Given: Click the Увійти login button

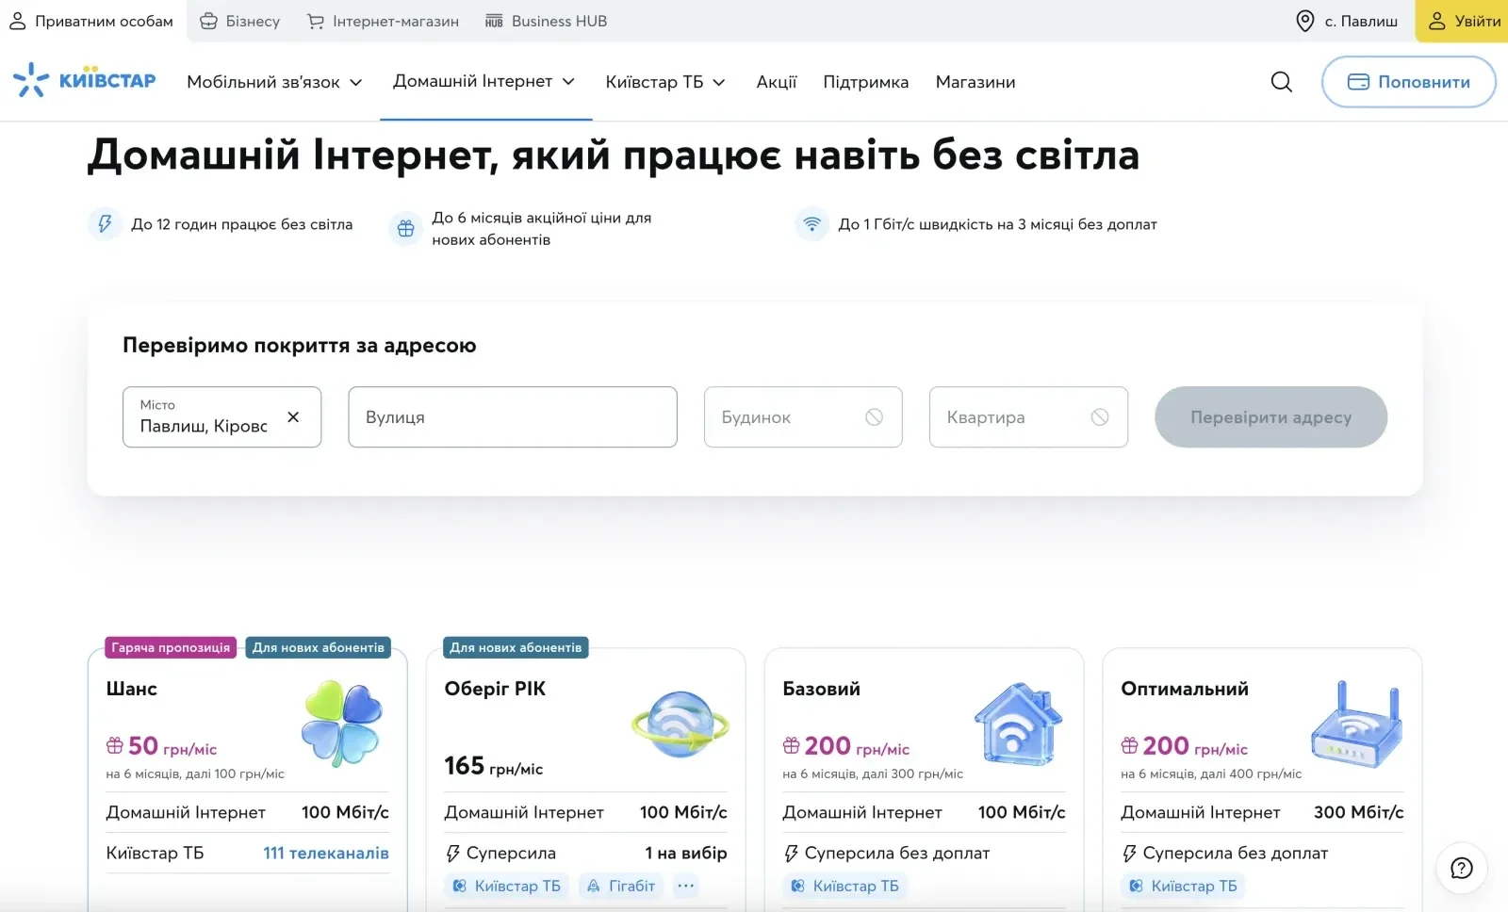Looking at the screenshot, I should (x=1462, y=21).
